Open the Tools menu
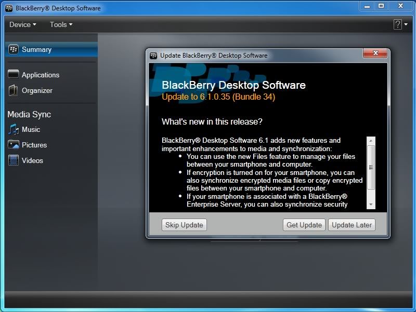The width and height of the screenshot is (416, 312). [61, 24]
